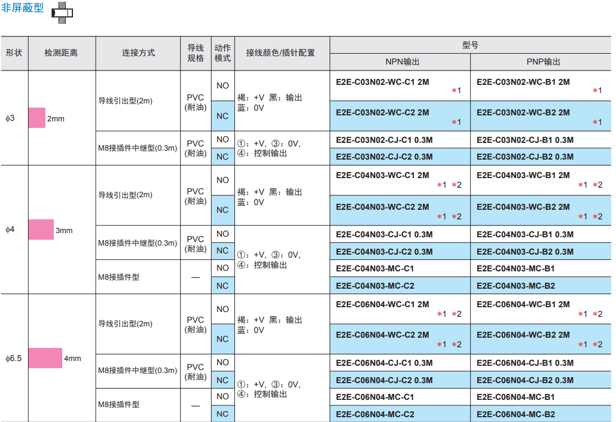Select model E2E-C06N04-WC-C1 2M
The image size is (616, 422).
pyautogui.click(x=382, y=305)
